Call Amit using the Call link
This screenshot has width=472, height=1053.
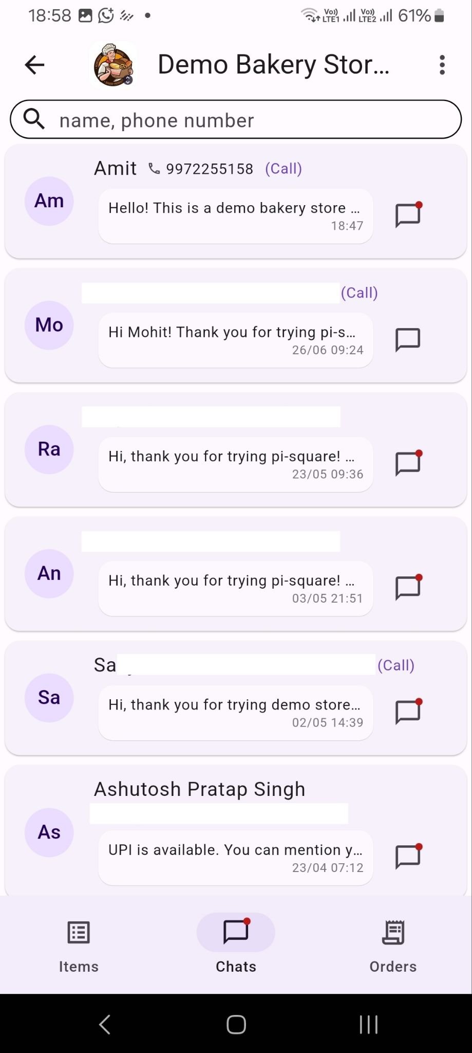(x=283, y=169)
